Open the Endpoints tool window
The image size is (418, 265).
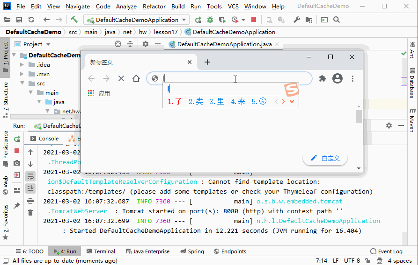click(x=230, y=251)
